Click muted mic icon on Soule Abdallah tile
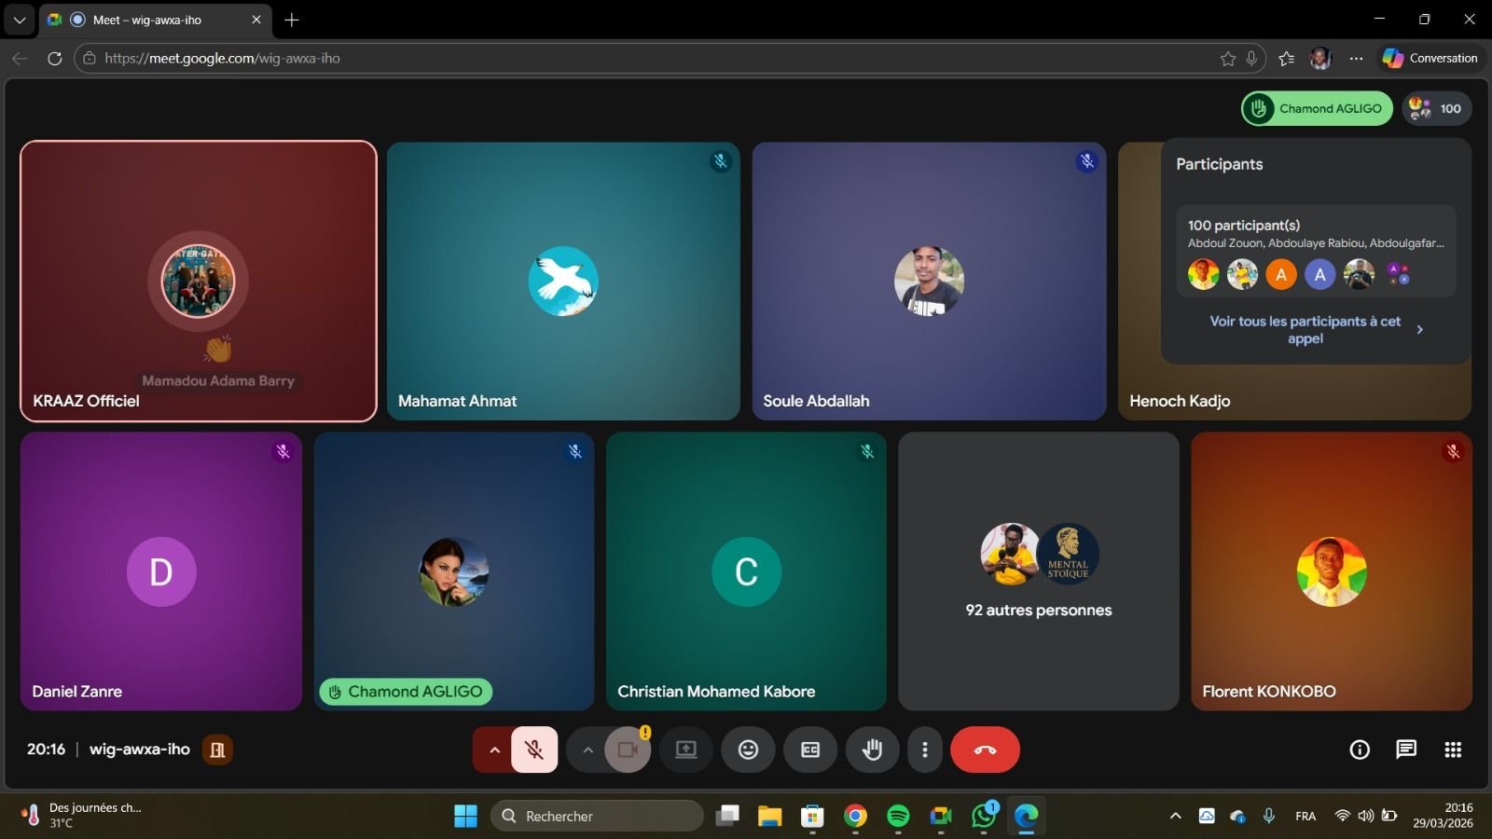 1086,161
